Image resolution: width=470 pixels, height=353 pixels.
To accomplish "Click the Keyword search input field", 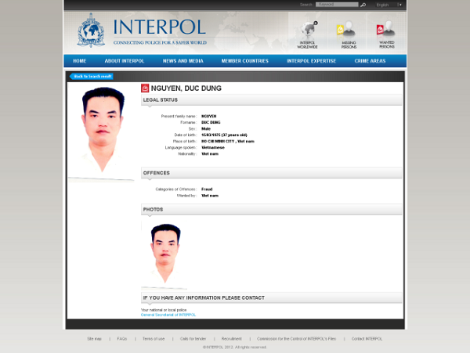I will [337, 5].
